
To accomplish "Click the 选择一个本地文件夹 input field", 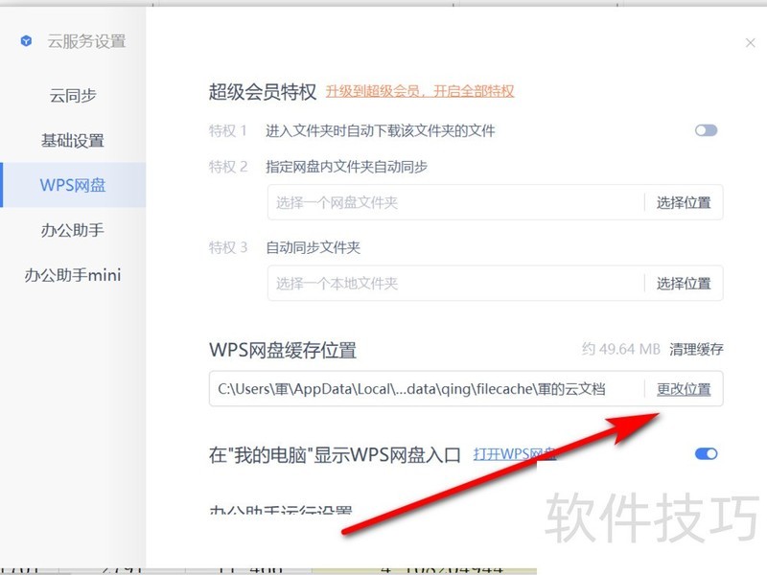I will tap(456, 283).
